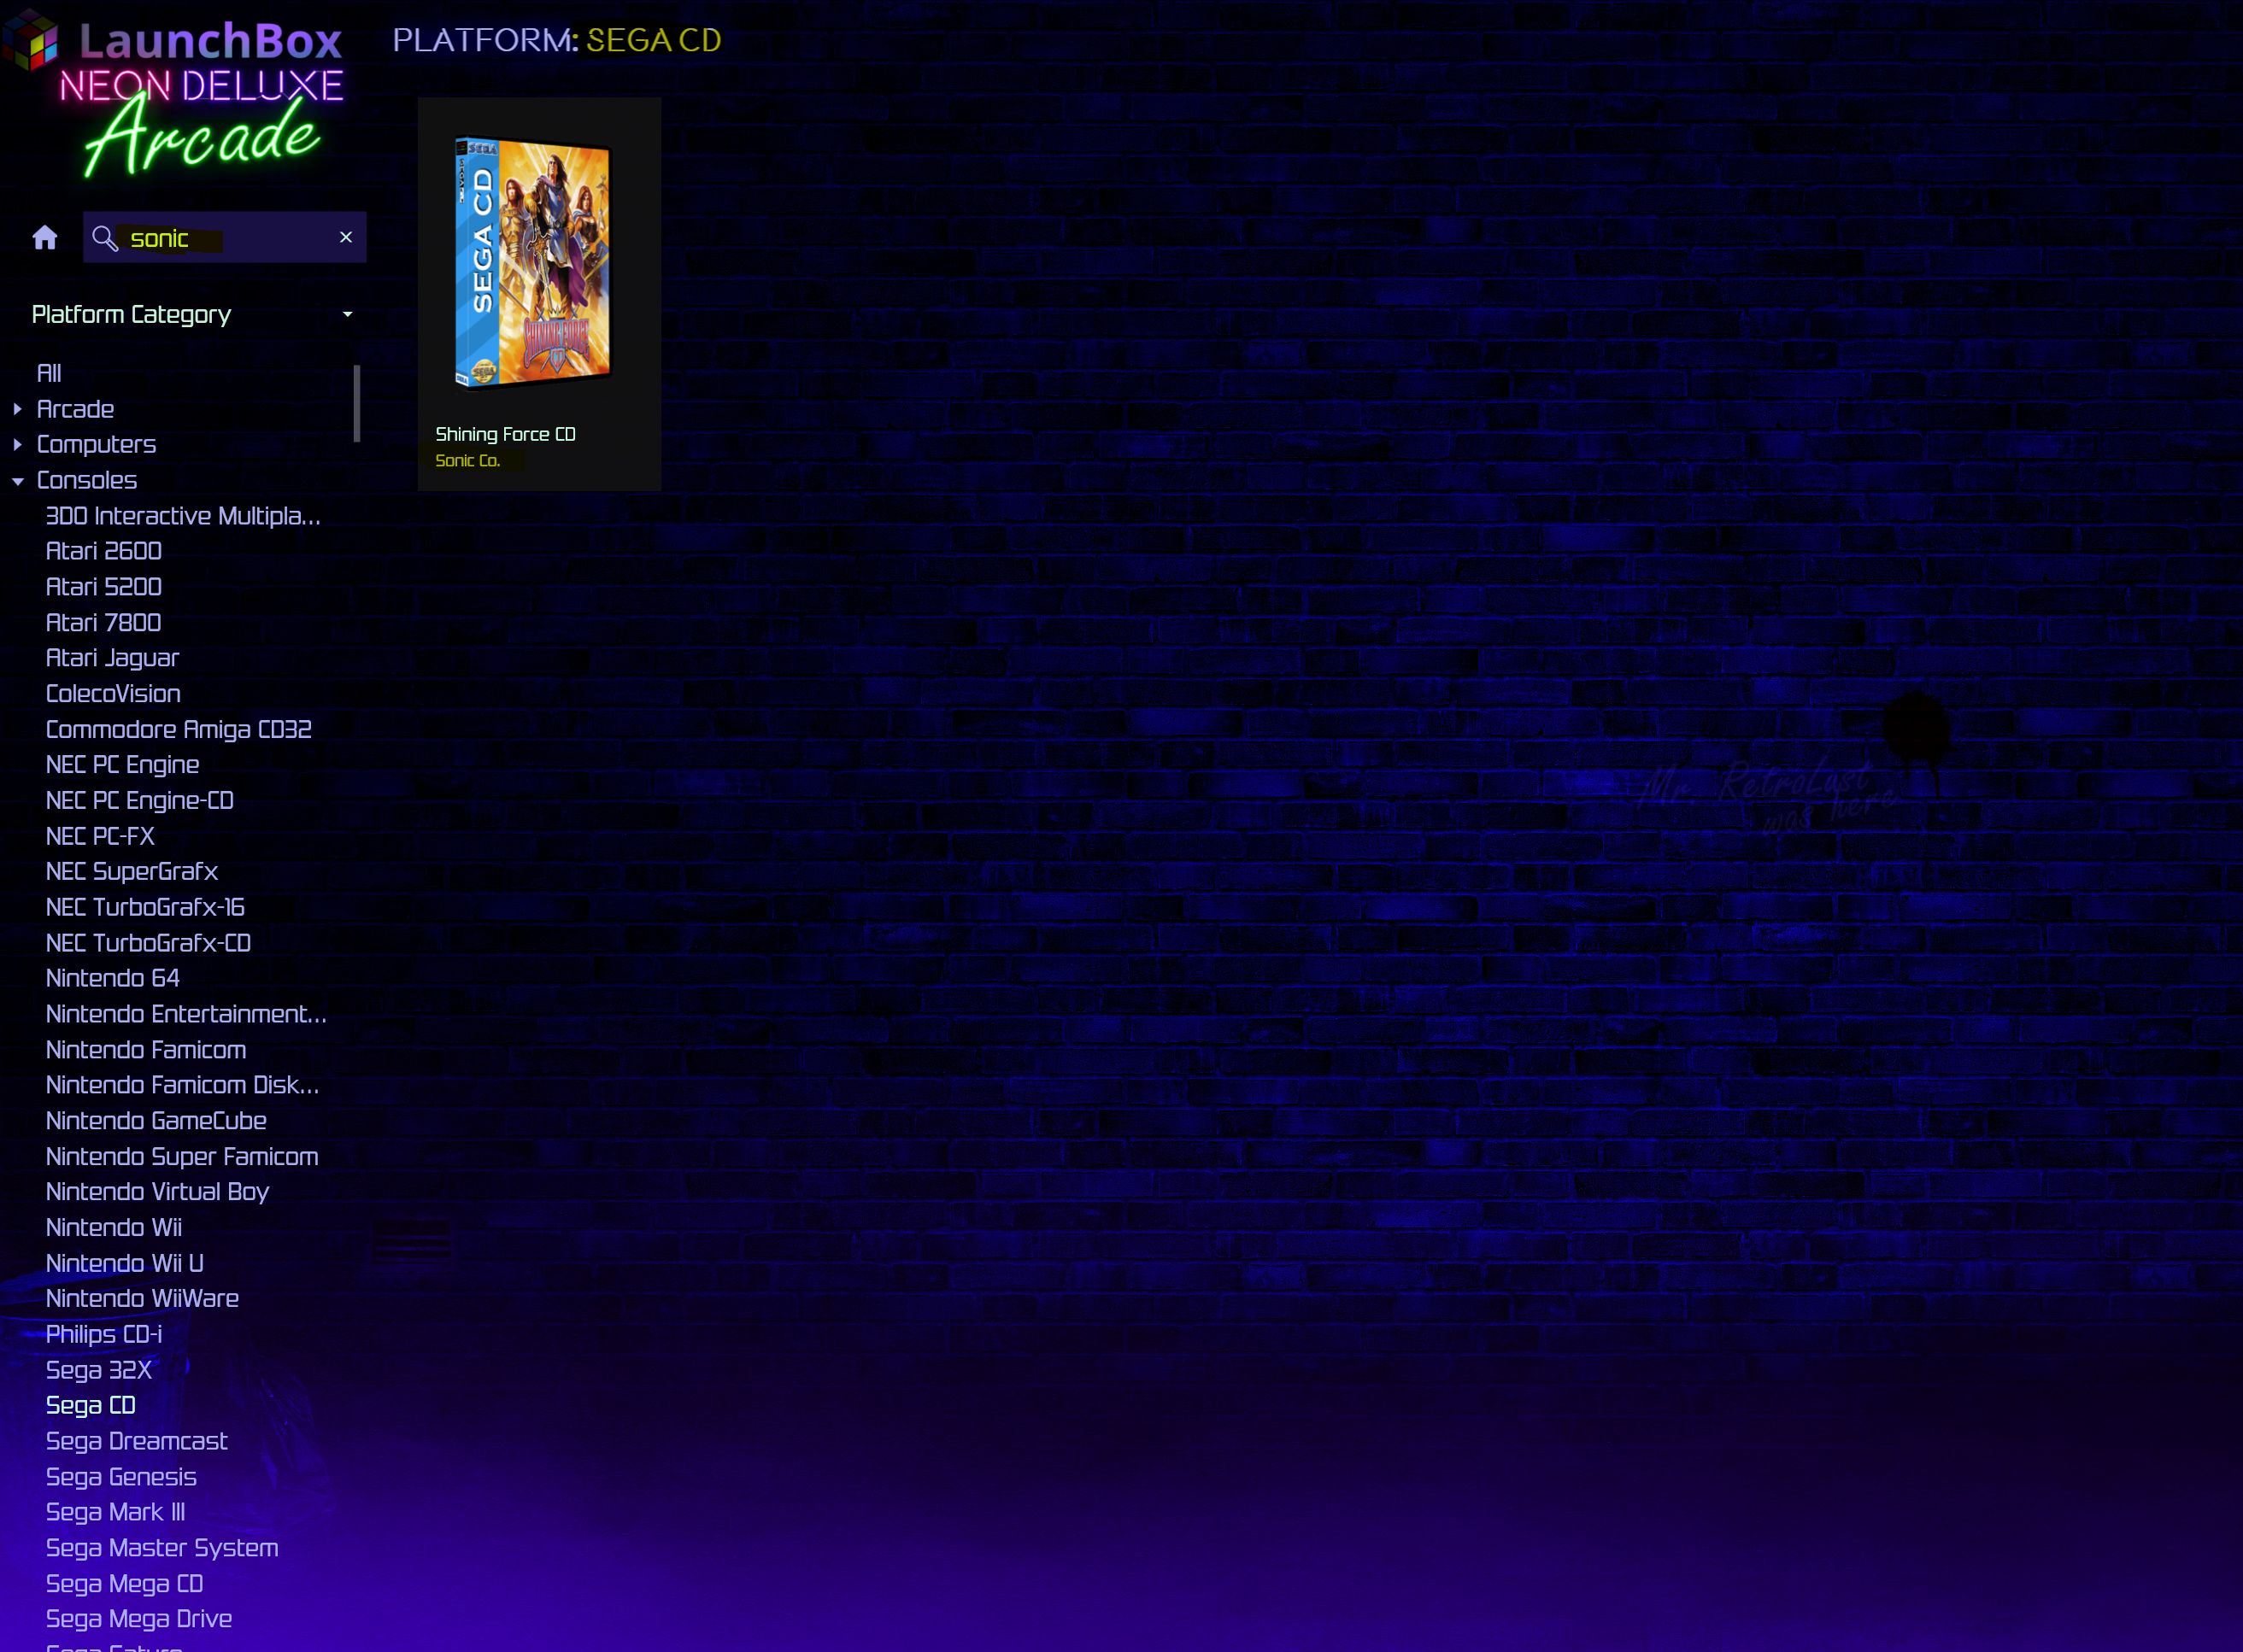Image resolution: width=2243 pixels, height=1652 pixels.
Task: Select Atari Jaguar platform
Action: click(112, 658)
